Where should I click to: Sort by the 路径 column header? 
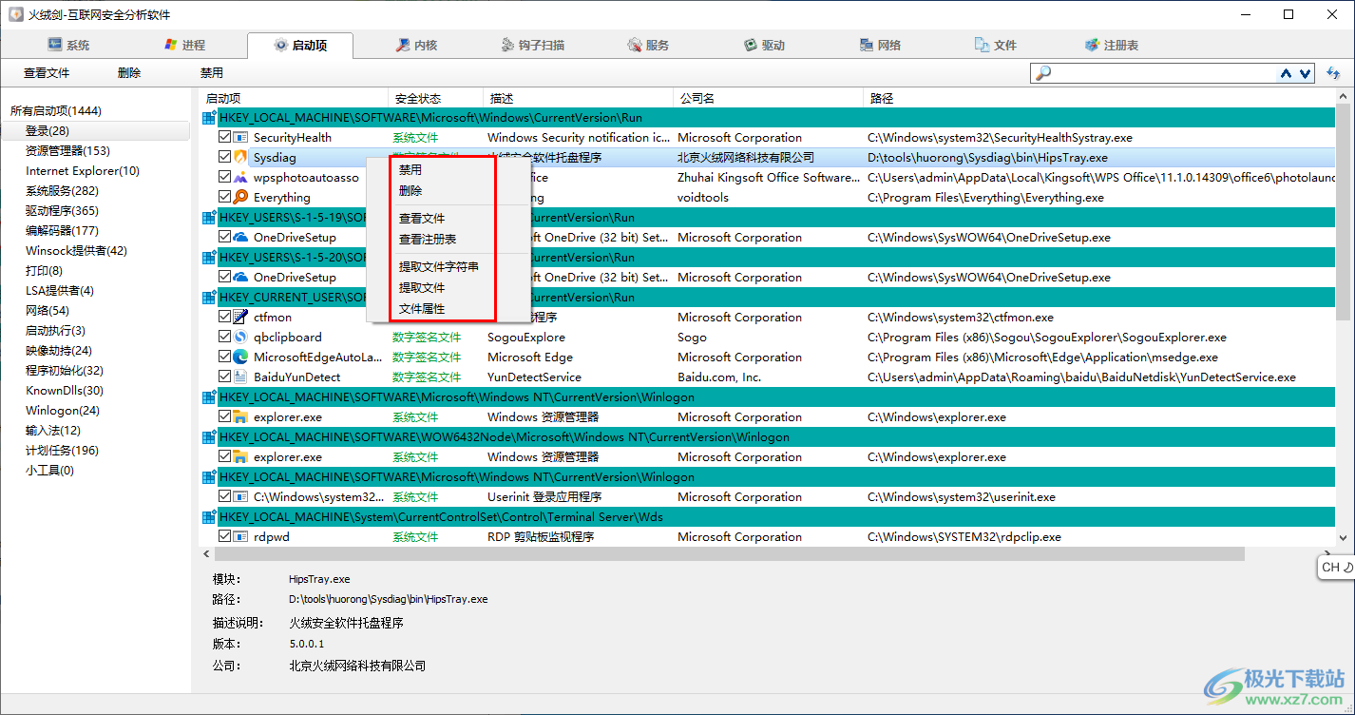point(1099,98)
